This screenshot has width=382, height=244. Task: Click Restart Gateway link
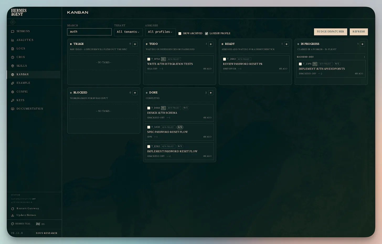(28, 209)
